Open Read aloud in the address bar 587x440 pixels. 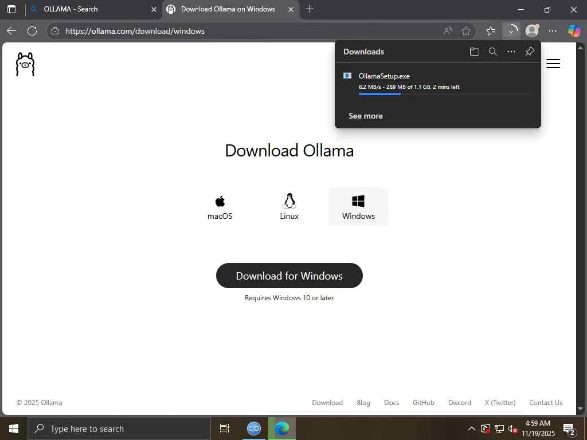pyautogui.click(x=448, y=31)
